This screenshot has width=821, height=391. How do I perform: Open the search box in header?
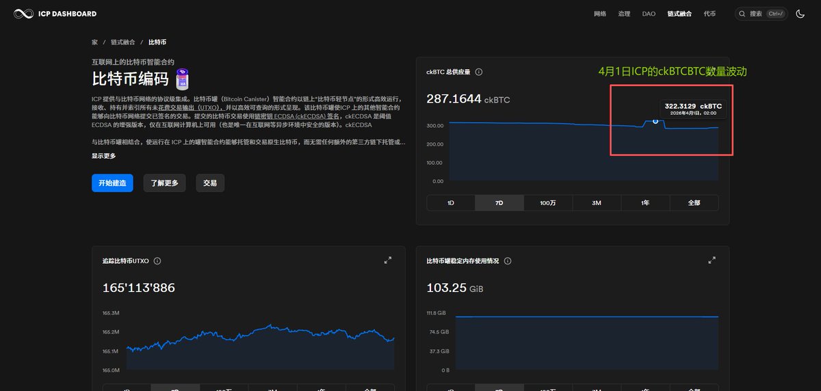click(x=761, y=14)
